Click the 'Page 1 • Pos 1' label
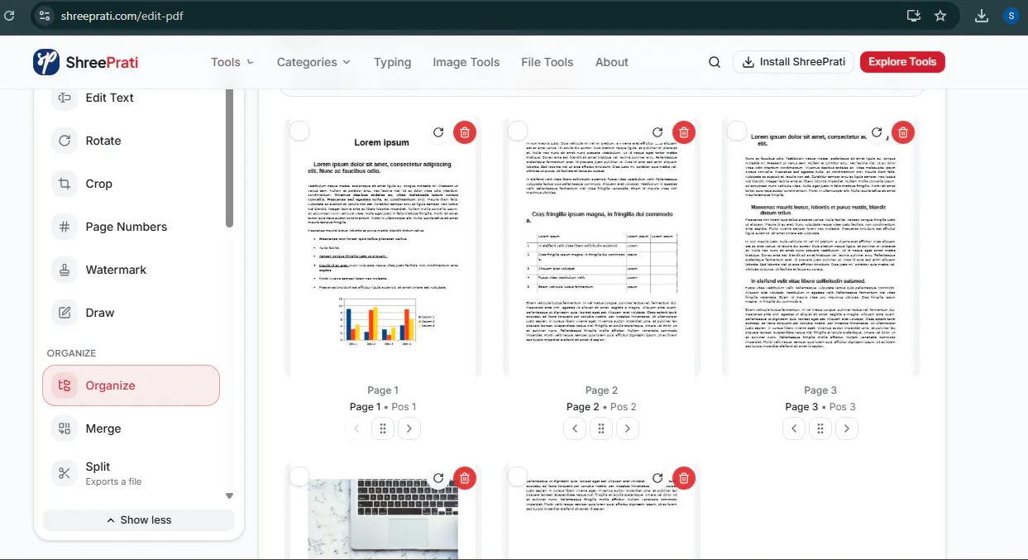The image size is (1028, 560). click(x=383, y=407)
